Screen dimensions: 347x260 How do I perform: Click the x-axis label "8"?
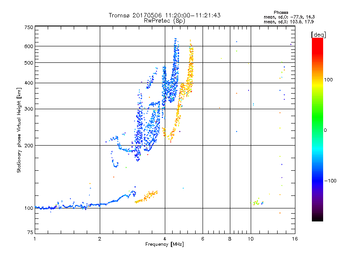point(230,239)
